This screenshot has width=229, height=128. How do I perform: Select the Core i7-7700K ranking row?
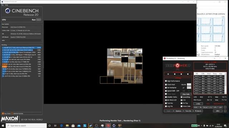coord(21,62)
